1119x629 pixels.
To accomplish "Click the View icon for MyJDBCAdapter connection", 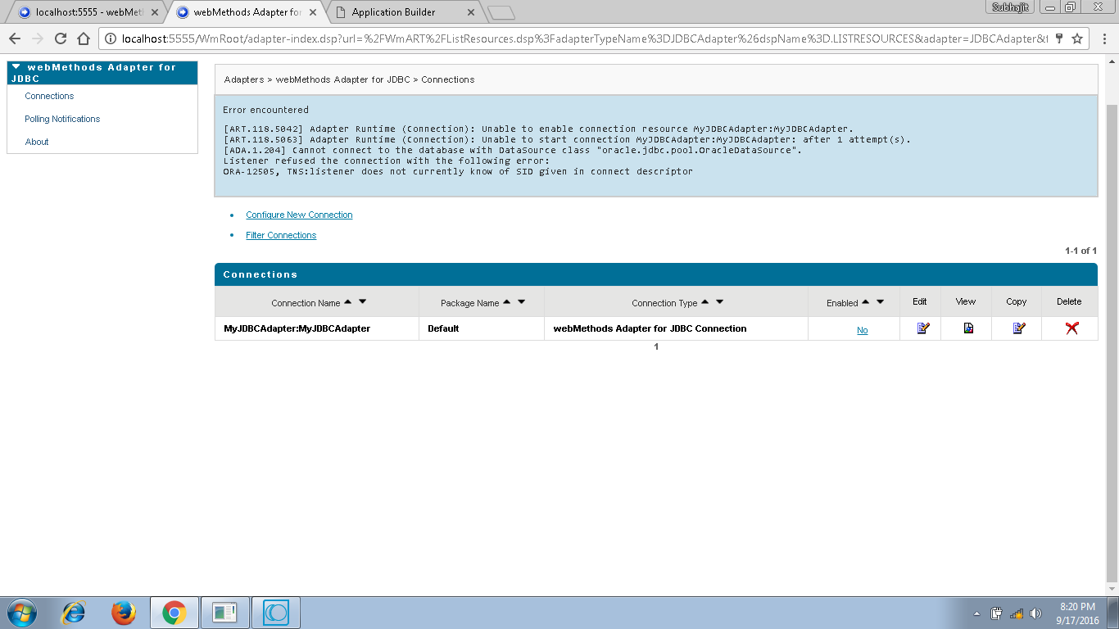I will [x=968, y=328].
